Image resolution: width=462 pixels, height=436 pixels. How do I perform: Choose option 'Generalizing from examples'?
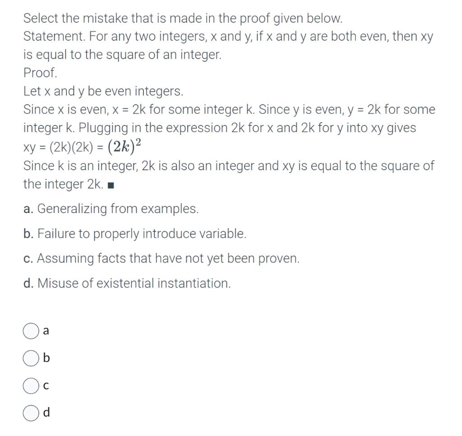112,209
